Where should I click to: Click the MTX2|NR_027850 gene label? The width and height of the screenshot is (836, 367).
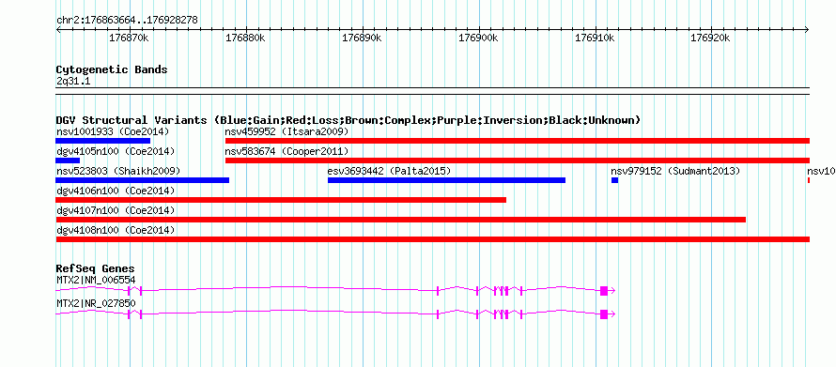(x=96, y=303)
